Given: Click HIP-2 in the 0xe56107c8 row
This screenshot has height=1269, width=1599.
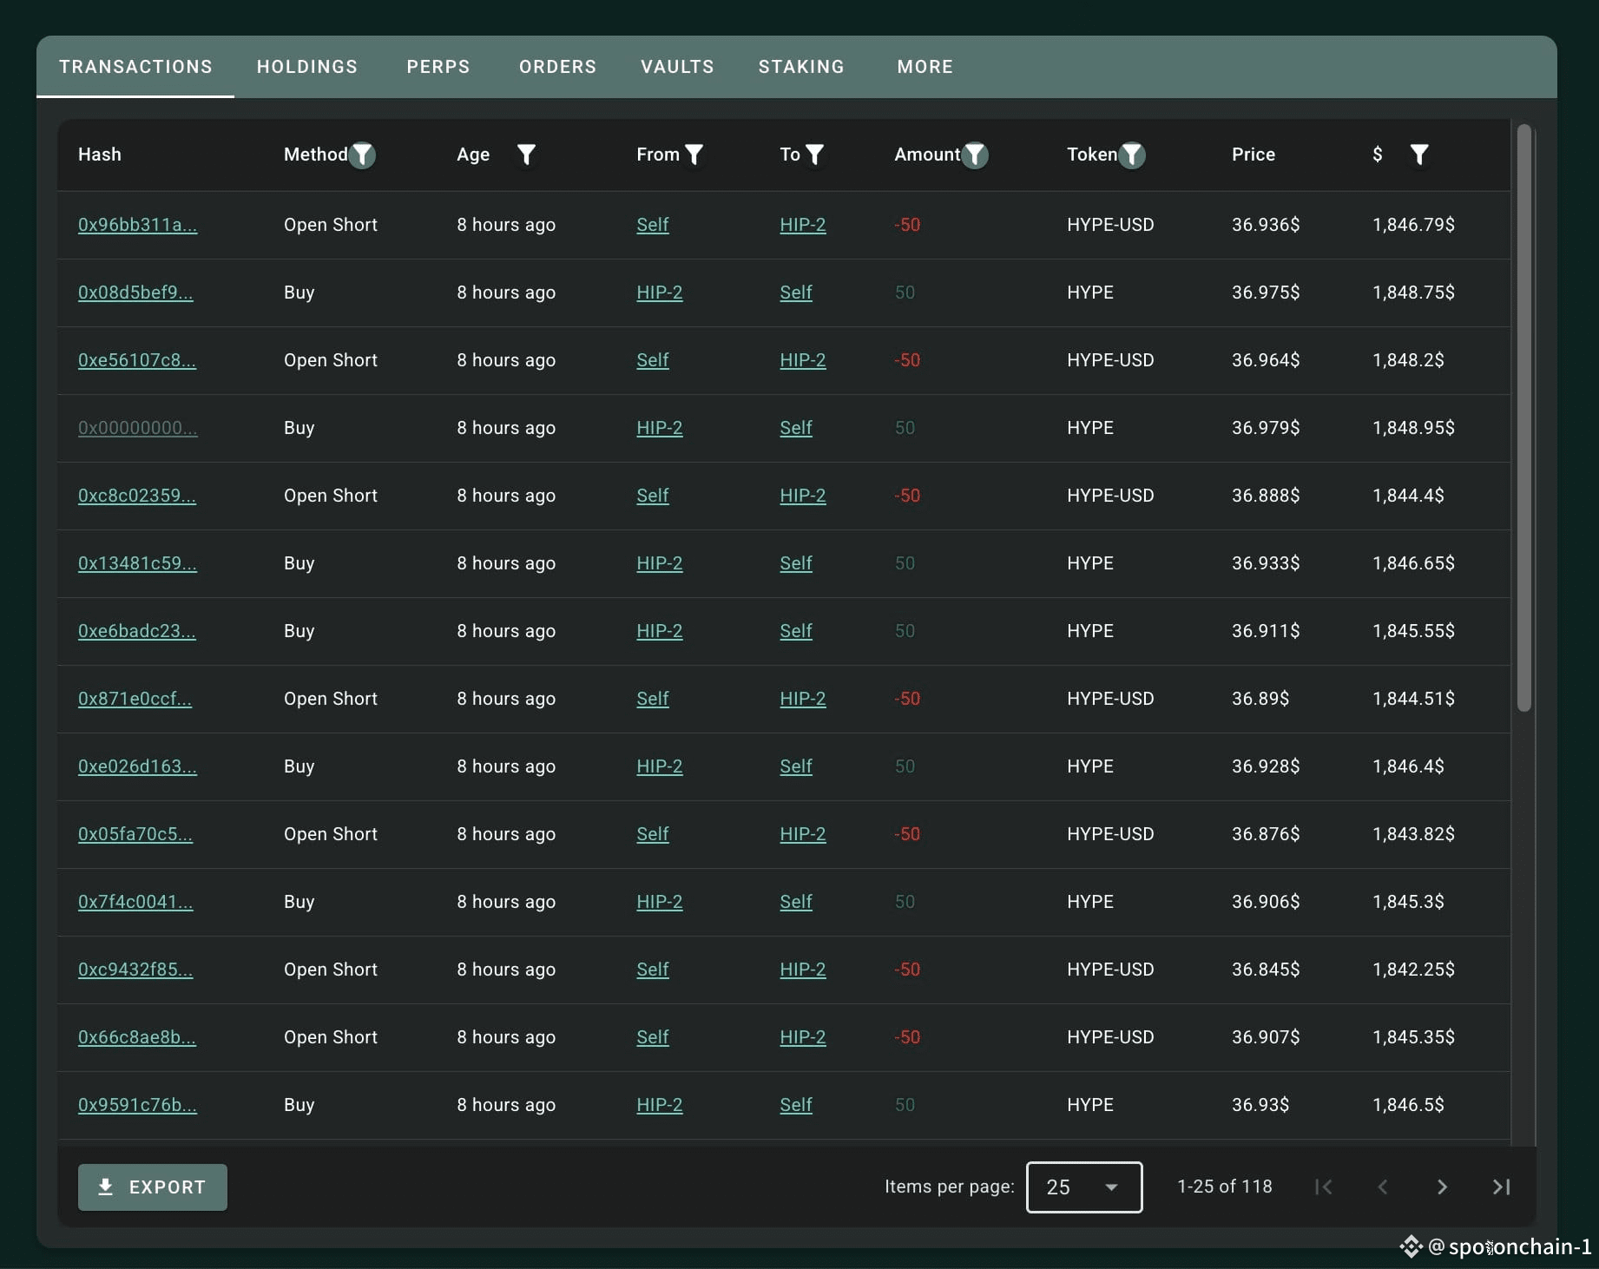Looking at the screenshot, I should (803, 360).
